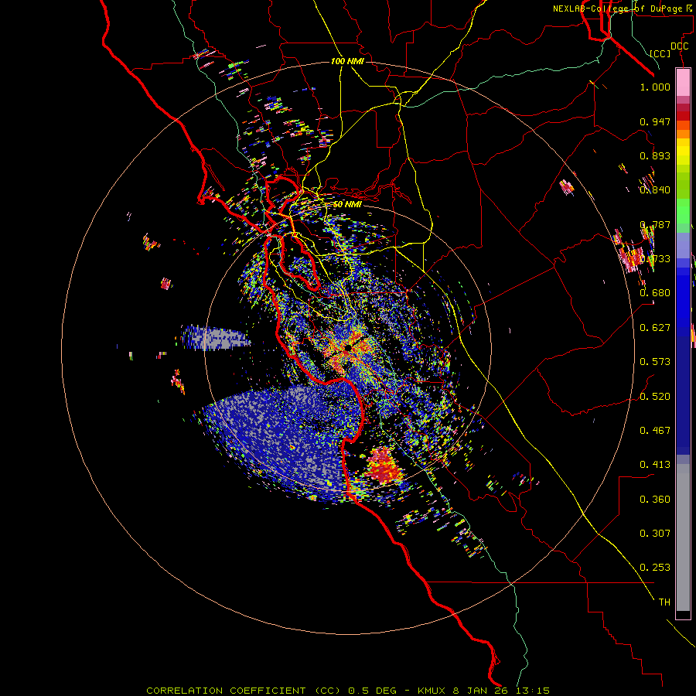Click the 0.573 value on the color scale
This screenshot has height=696, width=696.
655,362
